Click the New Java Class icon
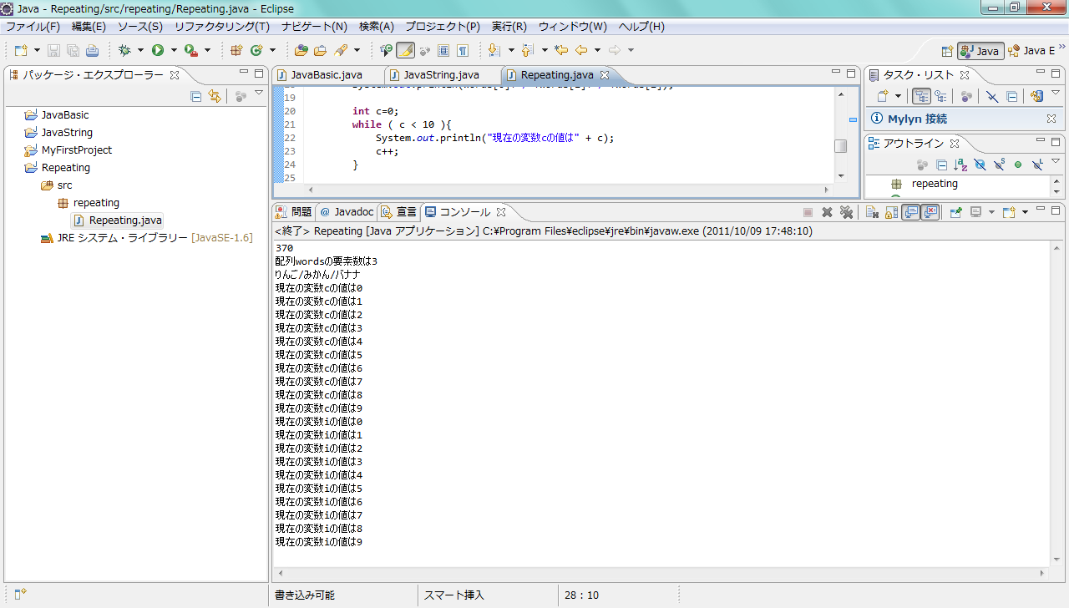 (256, 51)
